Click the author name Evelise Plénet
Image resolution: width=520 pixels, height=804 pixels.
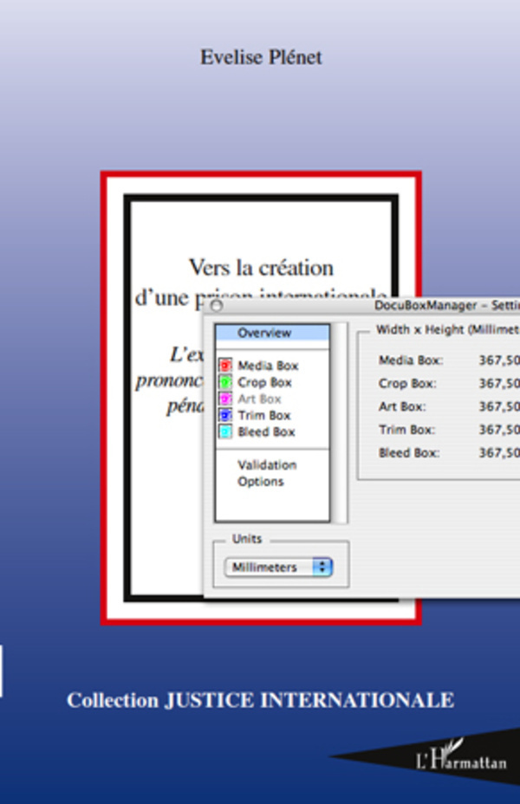[259, 58]
